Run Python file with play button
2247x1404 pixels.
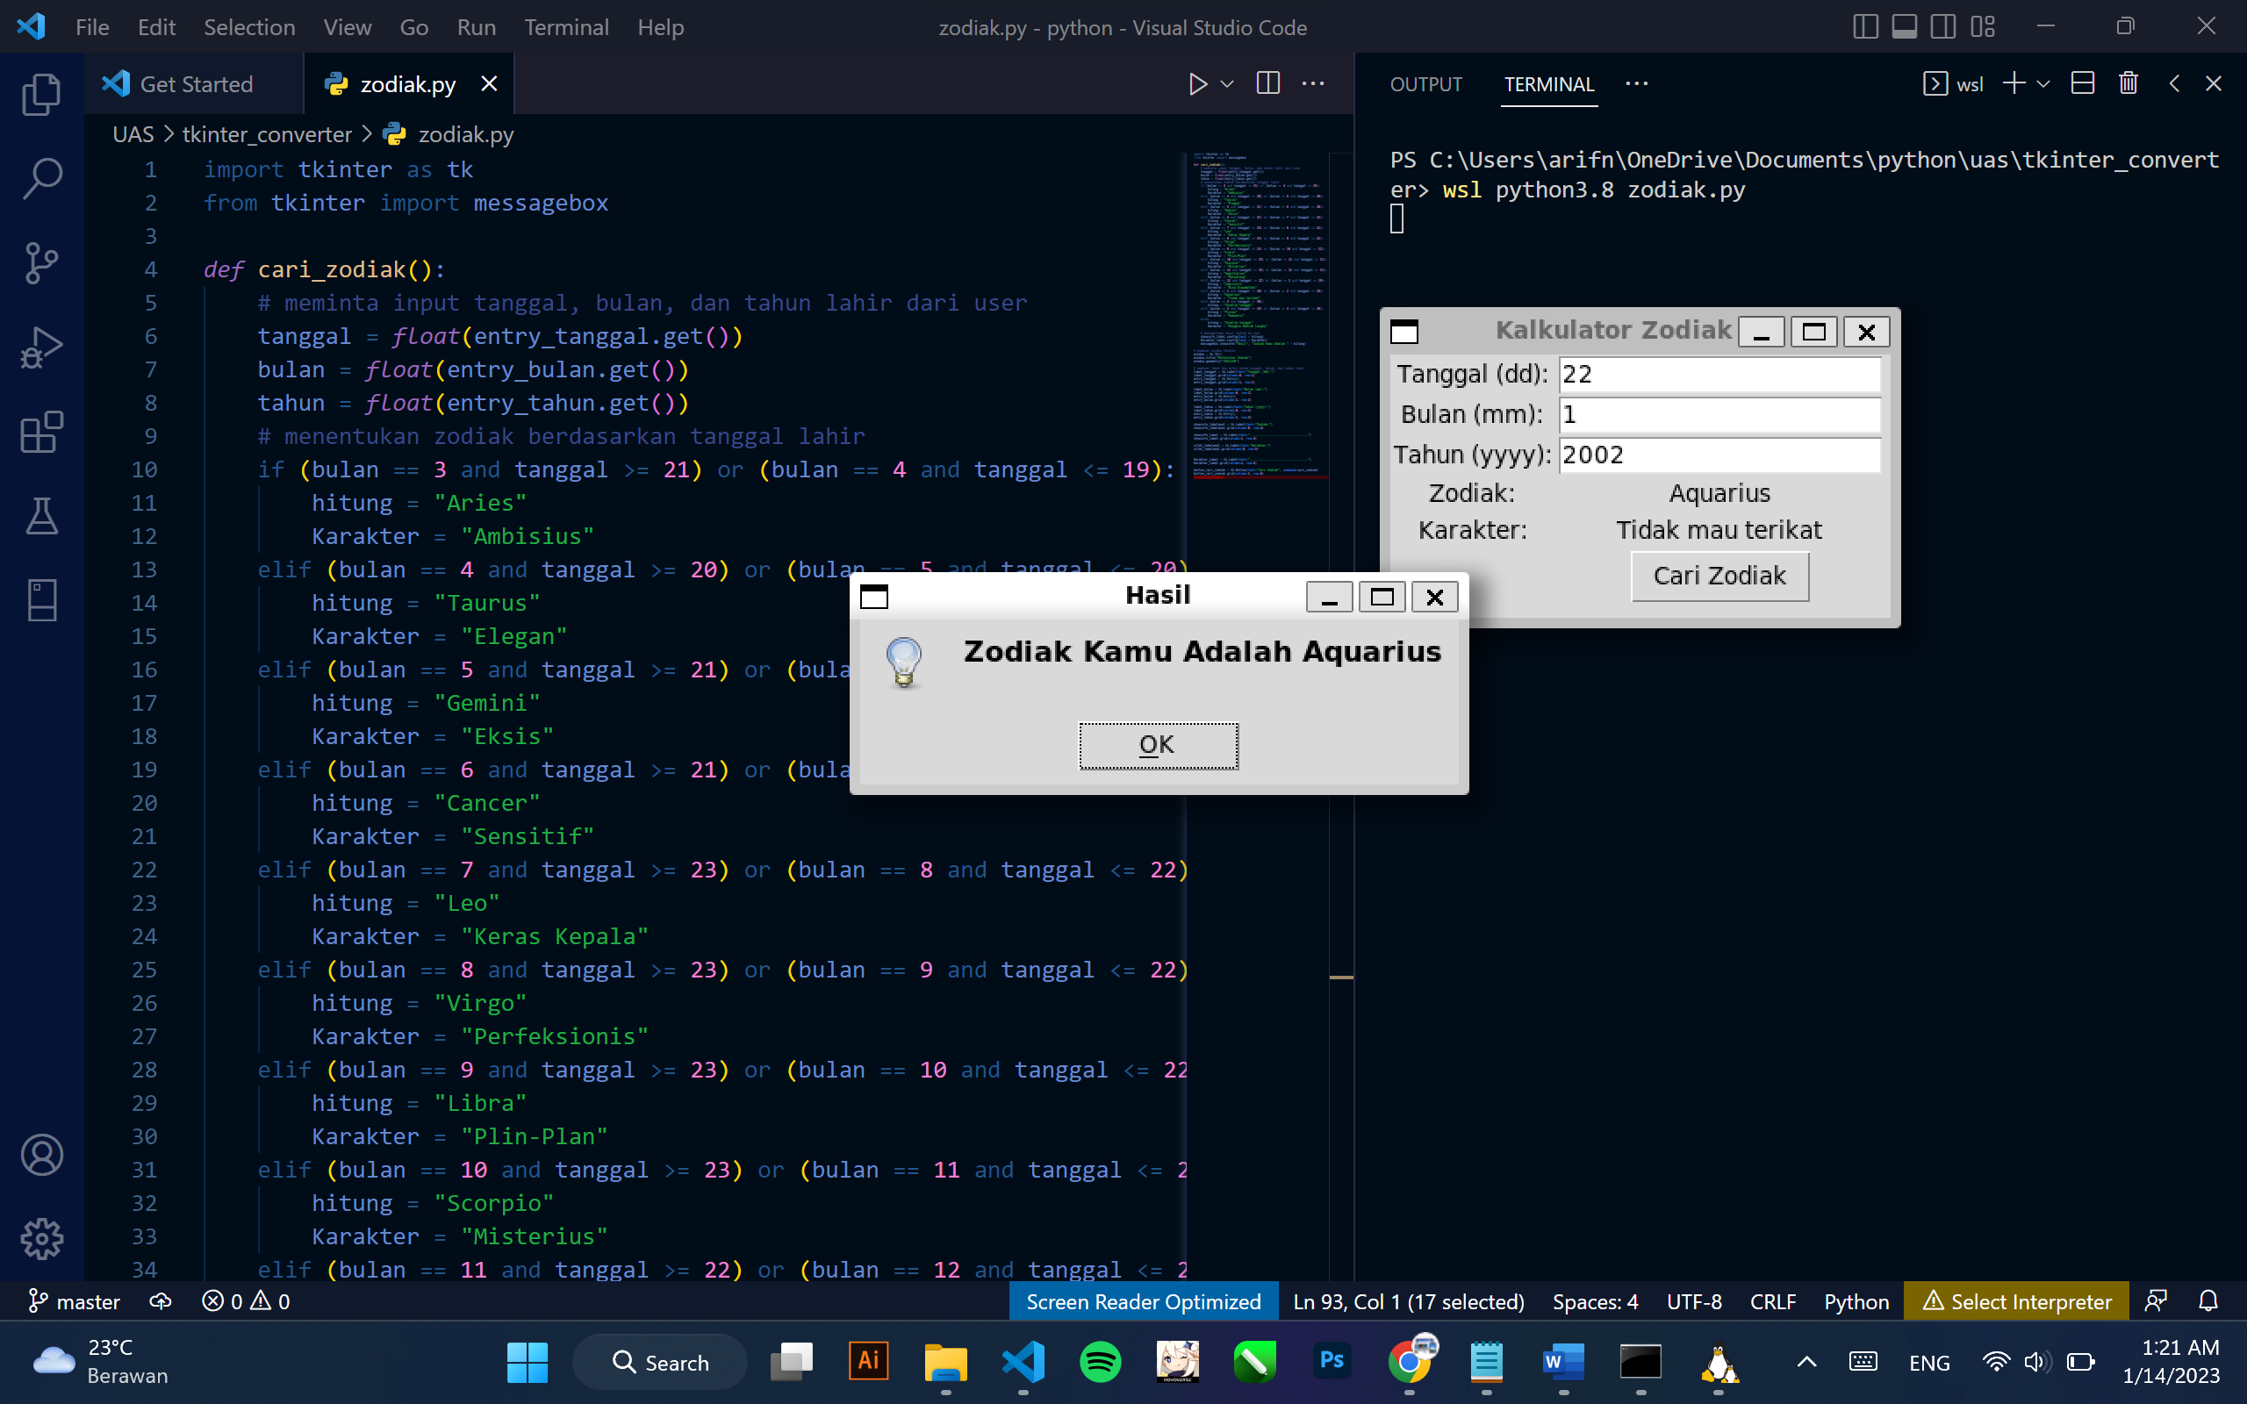pos(1198,84)
